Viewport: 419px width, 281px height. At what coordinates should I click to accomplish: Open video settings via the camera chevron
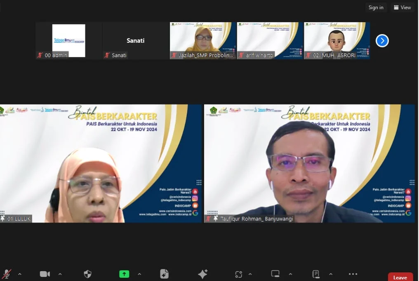[60, 274]
